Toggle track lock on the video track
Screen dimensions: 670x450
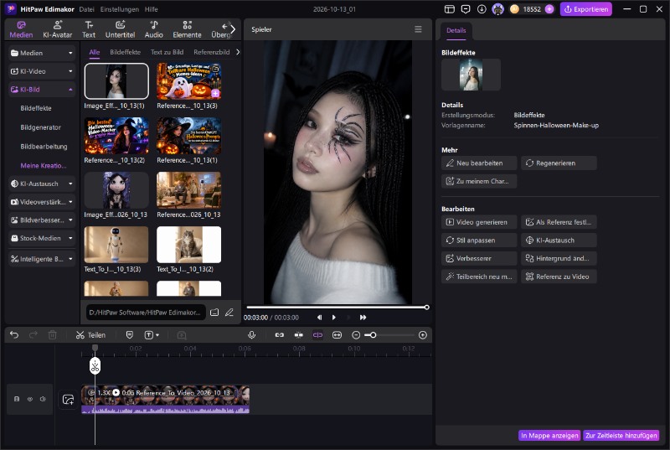(17, 399)
